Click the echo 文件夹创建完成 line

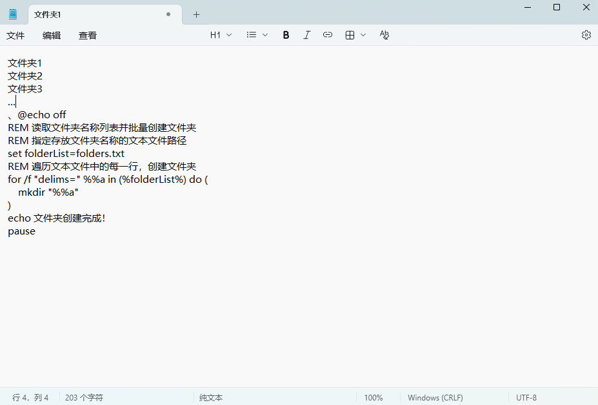pos(56,218)
